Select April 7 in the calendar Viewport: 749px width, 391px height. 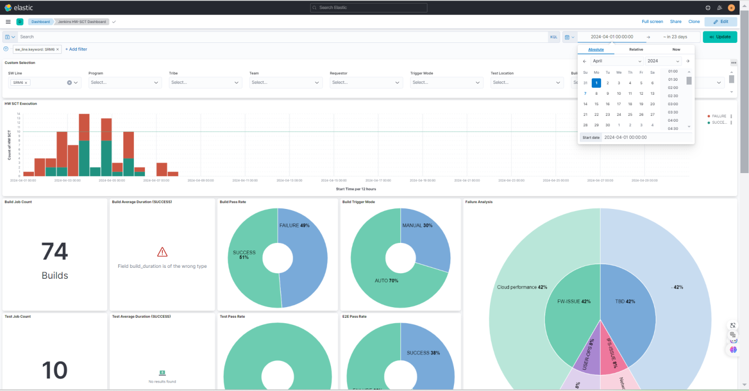(585, 93)
